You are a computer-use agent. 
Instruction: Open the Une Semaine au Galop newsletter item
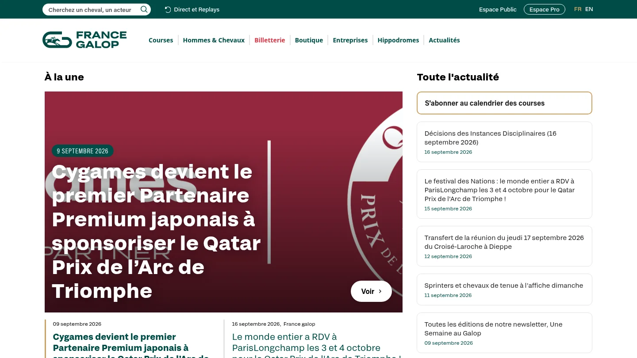[504, 333]
